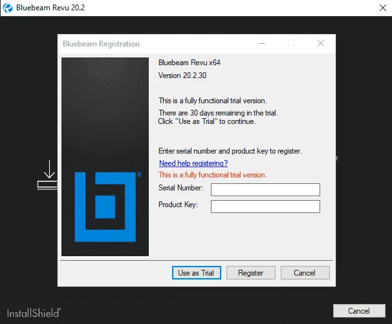Open the Need help registering link
Image resolution: width=392 pixels, height=324 pixels.
[x=193, y=163]
